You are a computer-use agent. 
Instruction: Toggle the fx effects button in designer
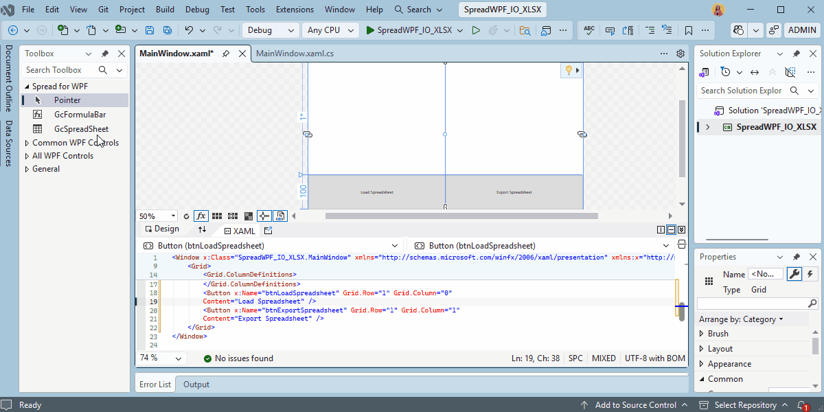pos(201,216)
